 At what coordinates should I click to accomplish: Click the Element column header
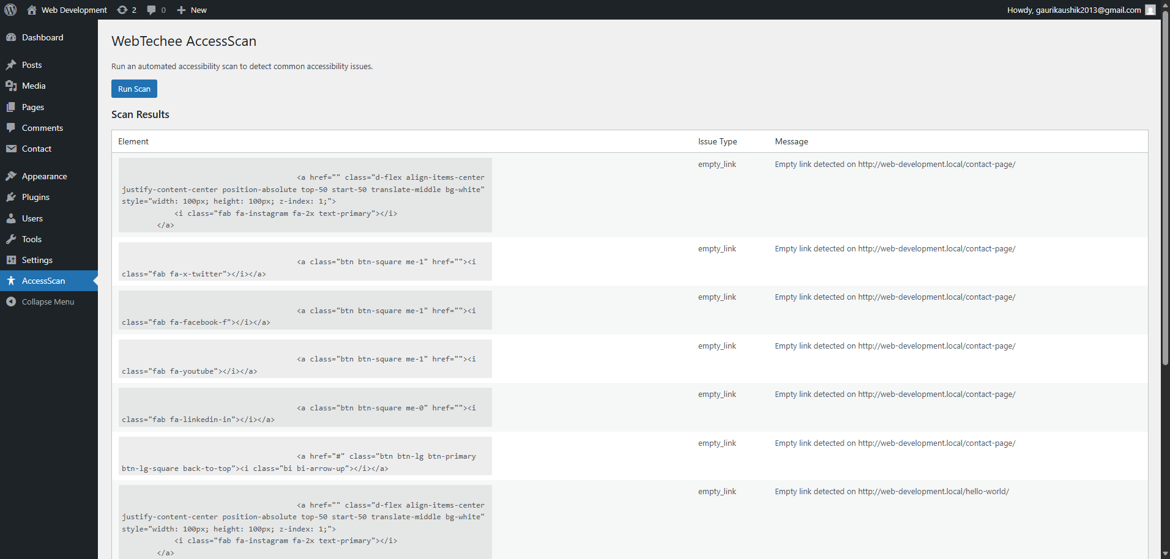click(x=133, y=141)
